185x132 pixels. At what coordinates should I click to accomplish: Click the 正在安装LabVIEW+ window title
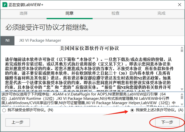(x=26, y=5)
